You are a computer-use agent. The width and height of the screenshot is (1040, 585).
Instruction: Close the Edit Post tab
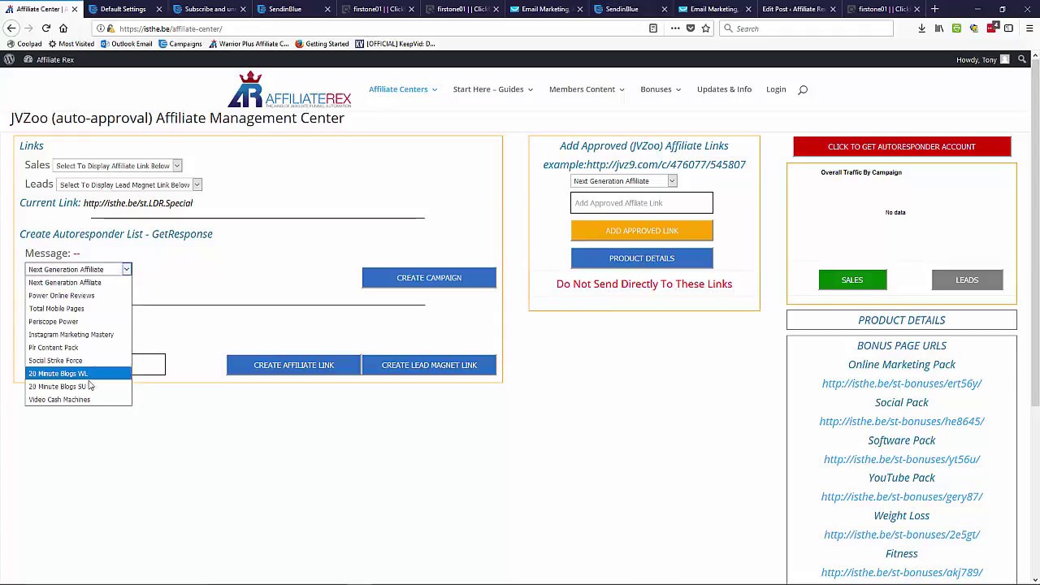[833, 9]
